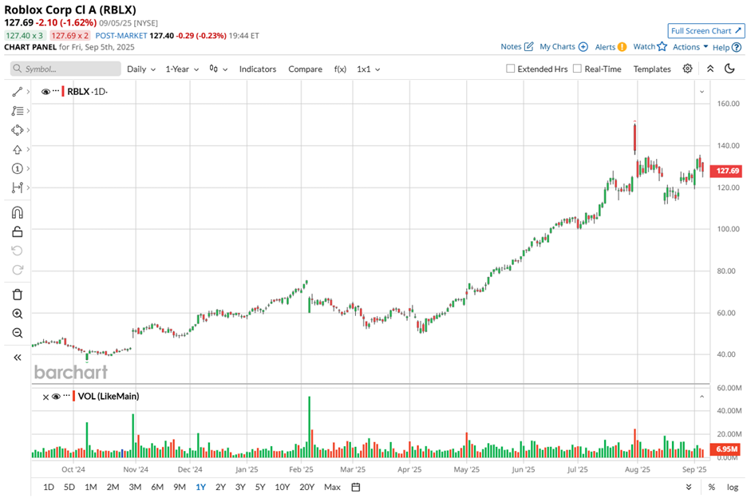
Task: Toggle RBLX series visibility eye
Action: coord(45,92)
